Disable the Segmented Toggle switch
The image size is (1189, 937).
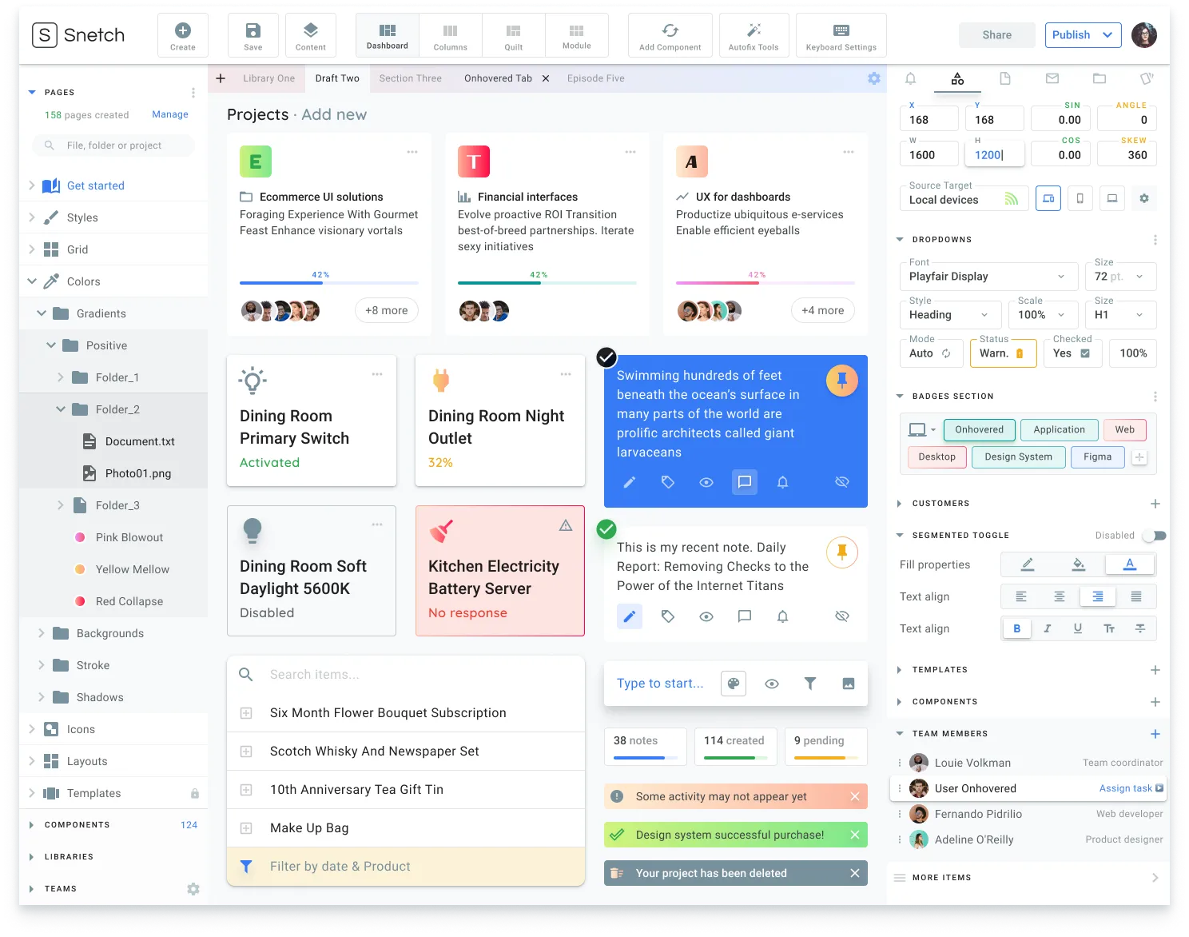click(x=1154, y=535)
